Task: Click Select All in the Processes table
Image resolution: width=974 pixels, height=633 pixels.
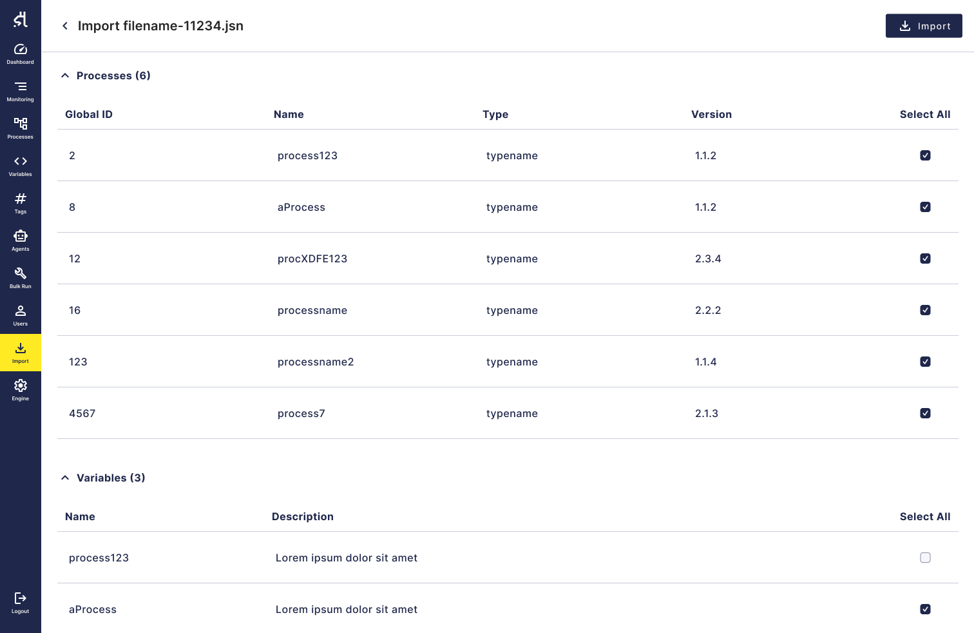Action: [925, 114]
